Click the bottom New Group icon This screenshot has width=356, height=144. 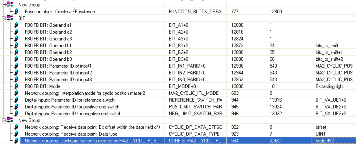pos(10,120)
